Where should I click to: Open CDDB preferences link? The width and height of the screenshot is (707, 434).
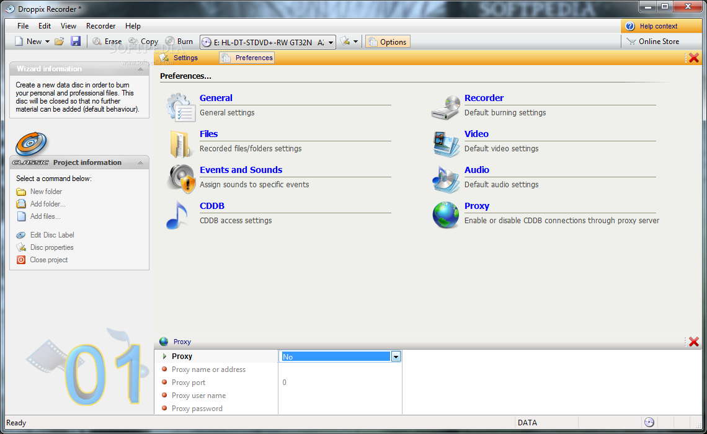pos(212,206)
